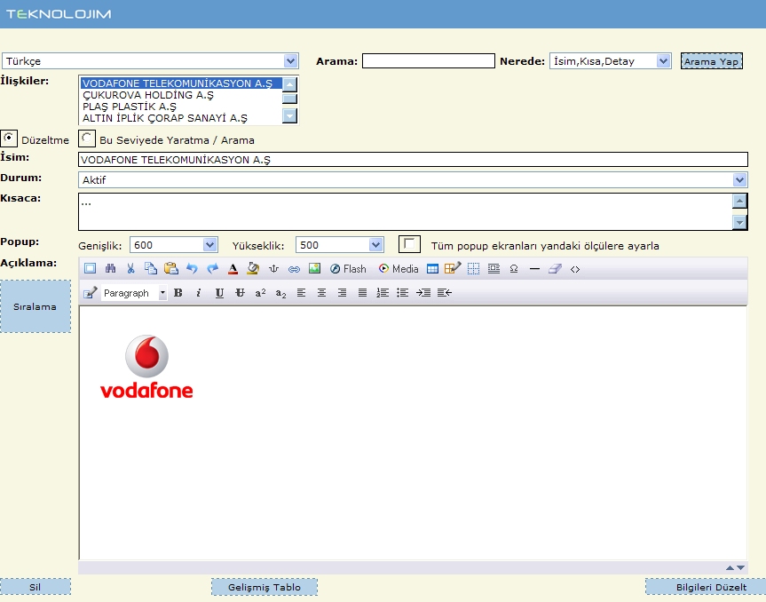Open the Durum status dropdown
Viewport: 766px width, 602px height.
(413, 180)
